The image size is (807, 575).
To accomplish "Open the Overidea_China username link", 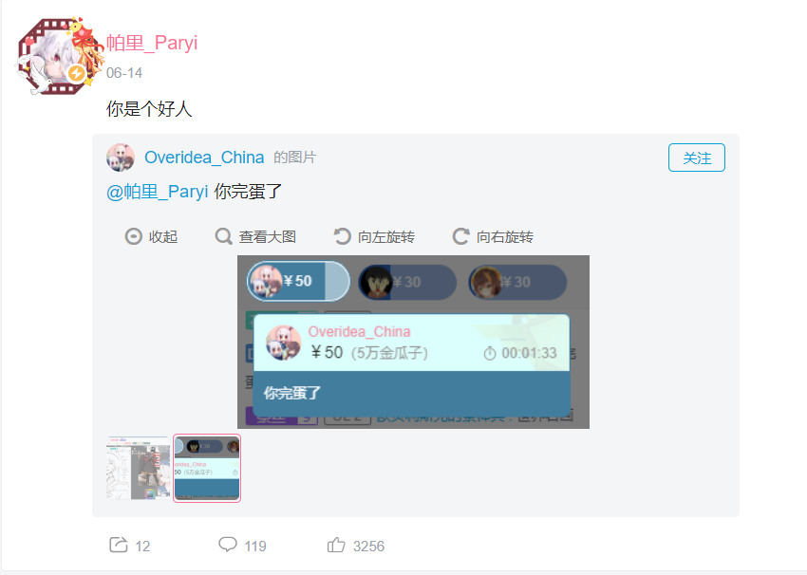I will pyautogui.click(x=204, y=158).
